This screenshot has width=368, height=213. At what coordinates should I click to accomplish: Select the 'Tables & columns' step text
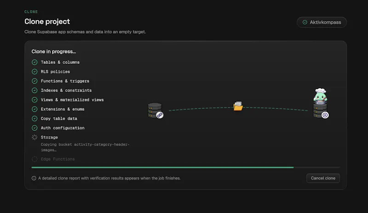pos(60,62)
